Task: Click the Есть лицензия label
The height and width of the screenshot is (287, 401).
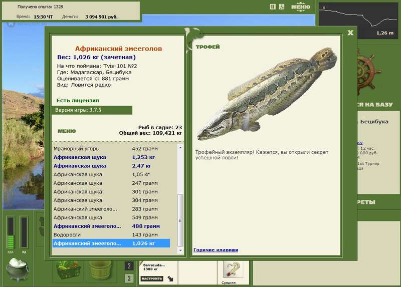Action: coord(78,101)
